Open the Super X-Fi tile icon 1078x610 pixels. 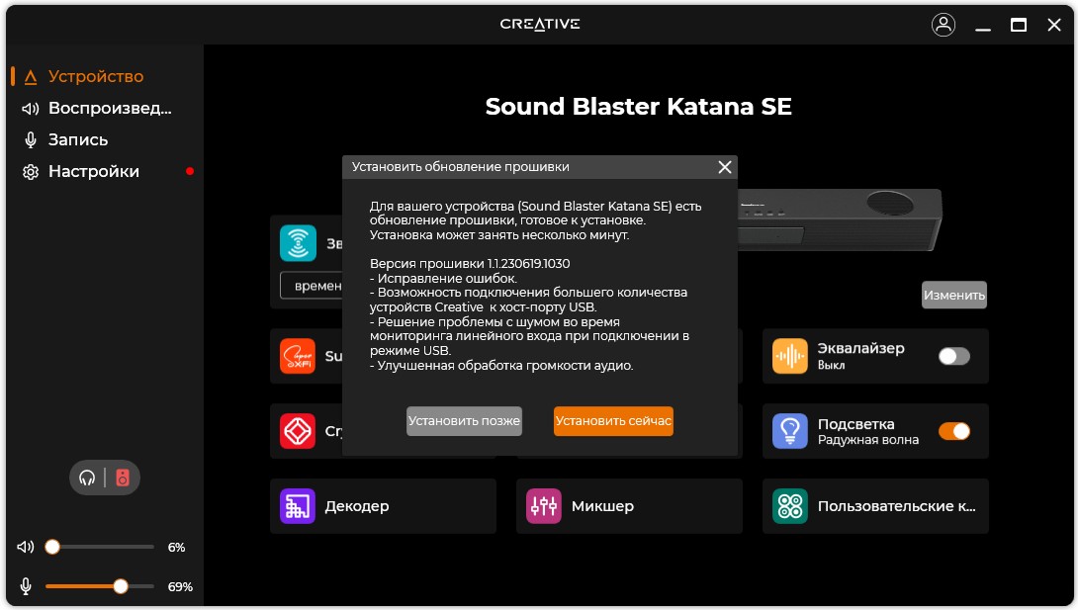click(x=298, y=356)
